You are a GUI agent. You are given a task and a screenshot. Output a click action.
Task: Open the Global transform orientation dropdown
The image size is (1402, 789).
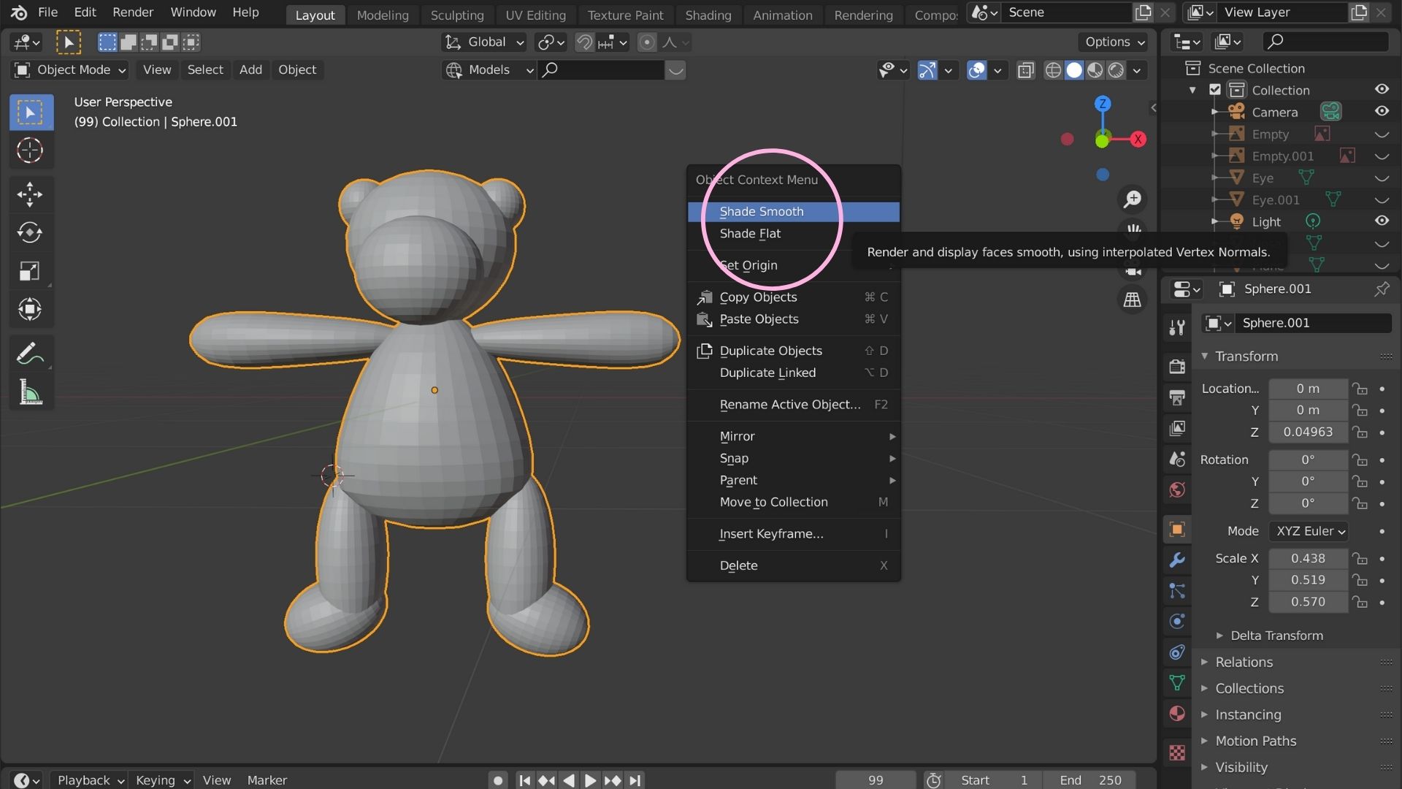[x=482, y=42]
